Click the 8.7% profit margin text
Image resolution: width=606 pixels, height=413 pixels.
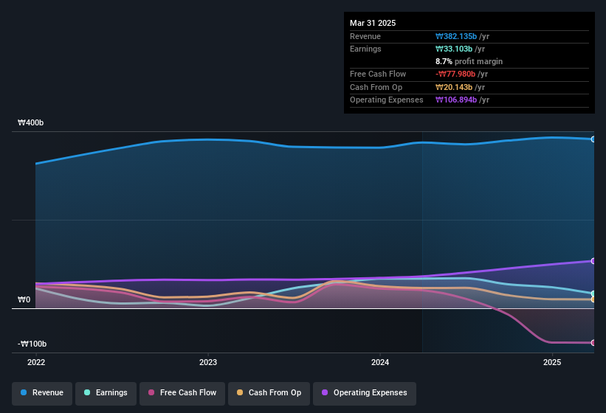(469, 61)
